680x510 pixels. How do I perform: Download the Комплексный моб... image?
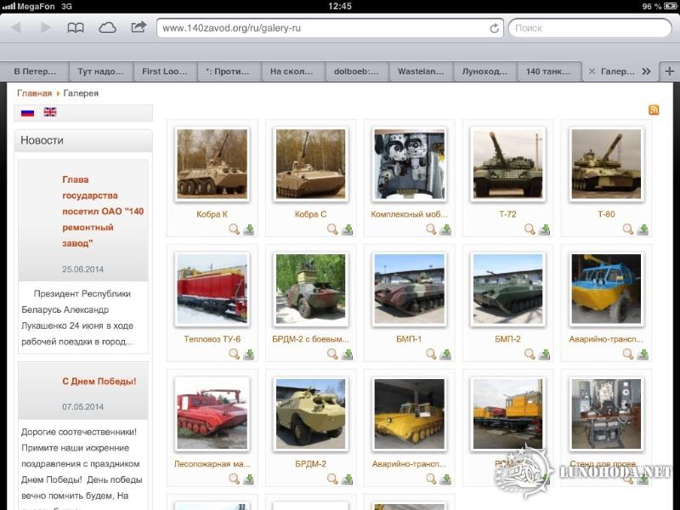[445, 229]
